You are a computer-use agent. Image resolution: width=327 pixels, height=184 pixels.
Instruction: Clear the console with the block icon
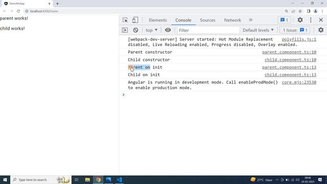[135, 30]
